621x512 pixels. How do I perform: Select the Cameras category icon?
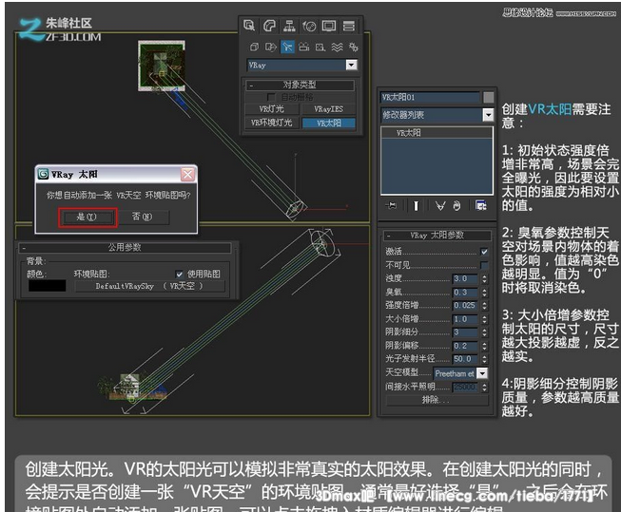click(x=303, y=47)
